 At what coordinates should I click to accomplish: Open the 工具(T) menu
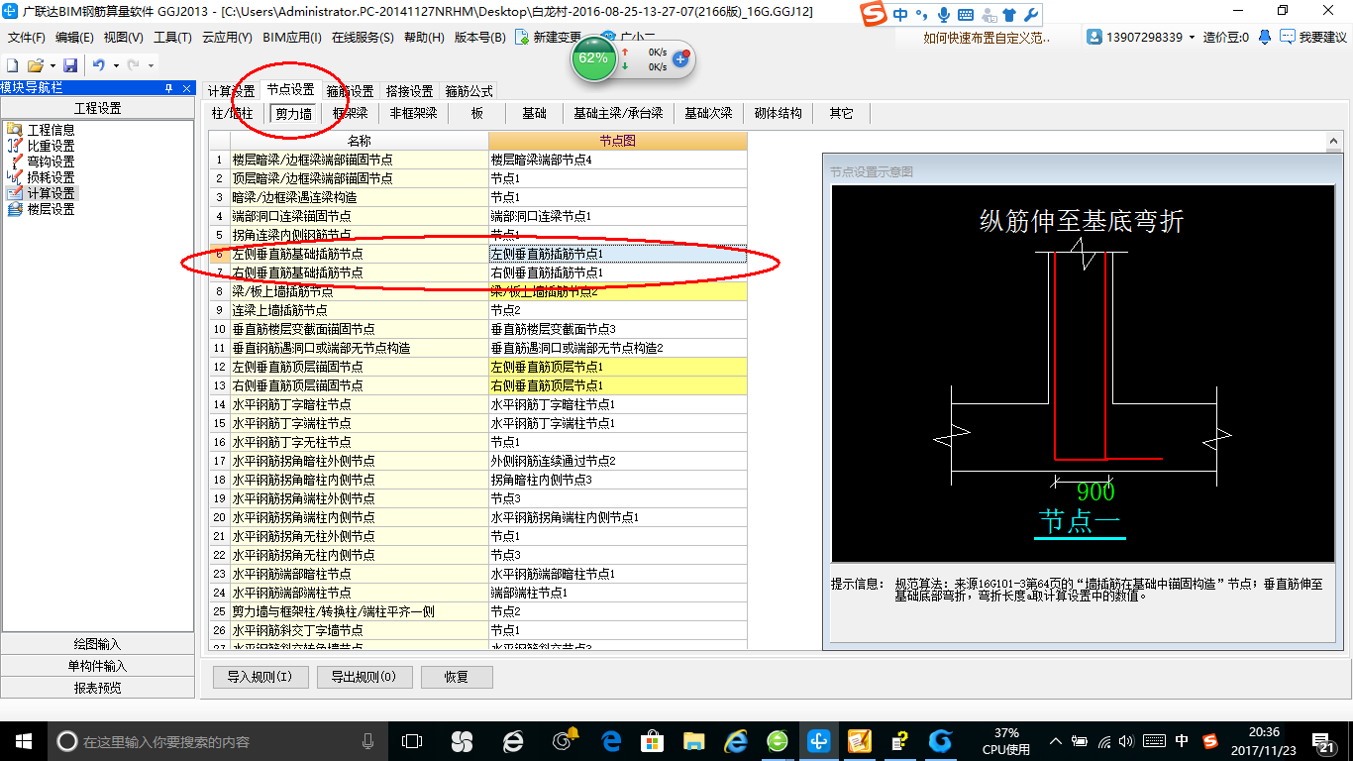172,38
